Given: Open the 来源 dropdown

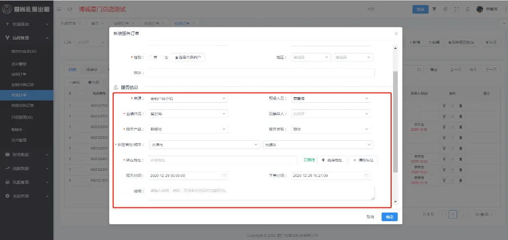Looking at the screenshot, I should point(188,98).
